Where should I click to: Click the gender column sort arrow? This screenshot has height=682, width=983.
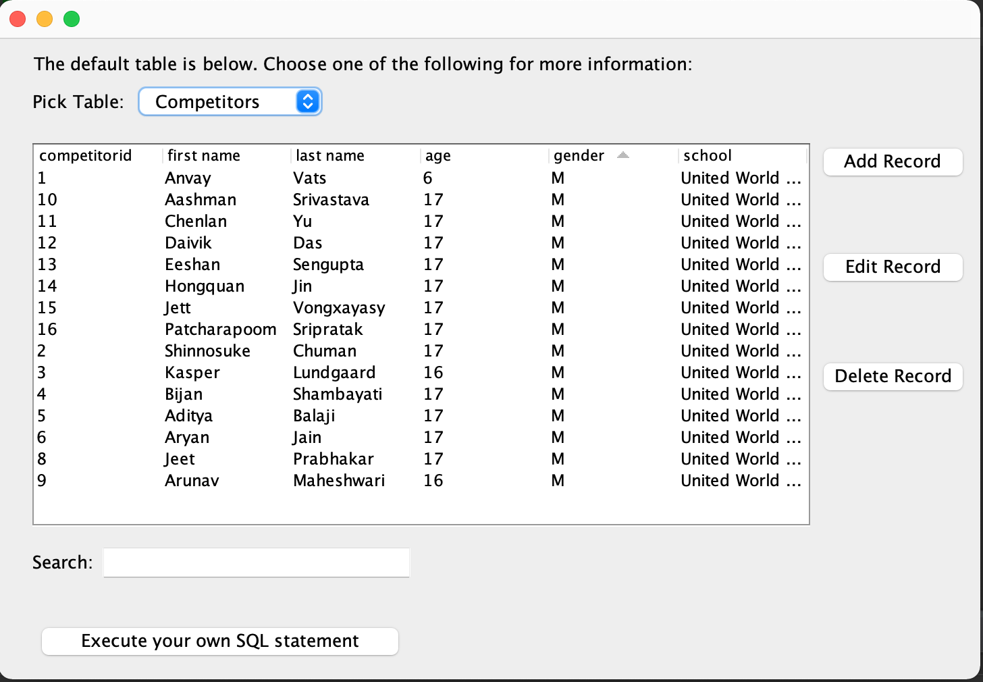click(x=622, y=155)
